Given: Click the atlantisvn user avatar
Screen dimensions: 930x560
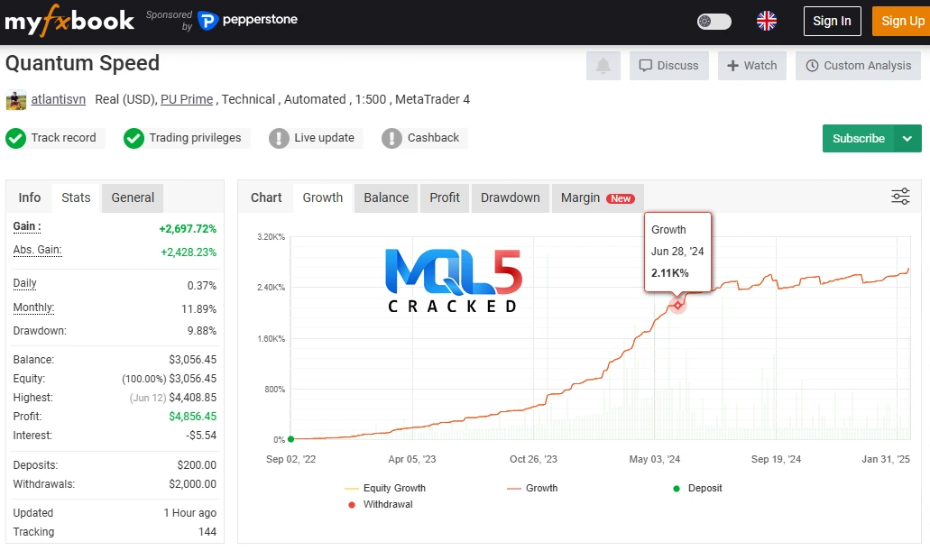Looking at the screenshot, I should coord(15,100).
